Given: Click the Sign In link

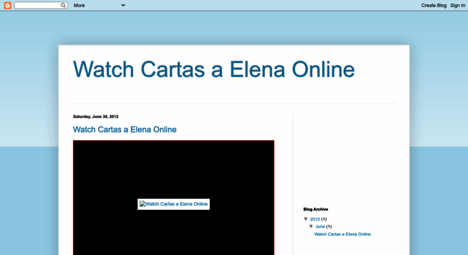Looking at the screenshot, I should pos(458,5).
